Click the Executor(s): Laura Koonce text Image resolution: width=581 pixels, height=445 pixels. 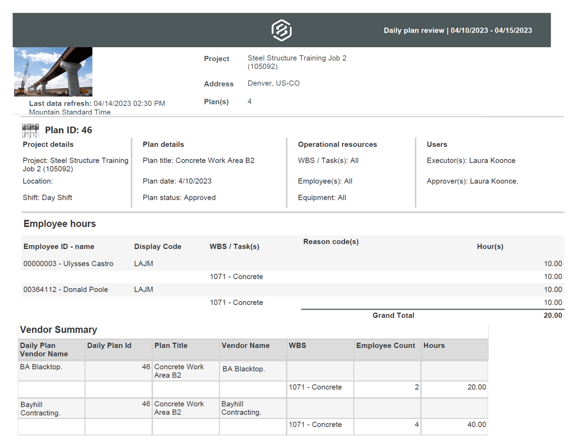click(471, 161)
